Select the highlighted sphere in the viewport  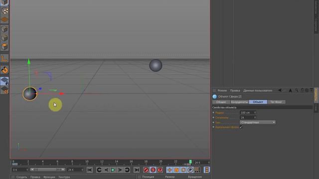click(x=30, y=94)
